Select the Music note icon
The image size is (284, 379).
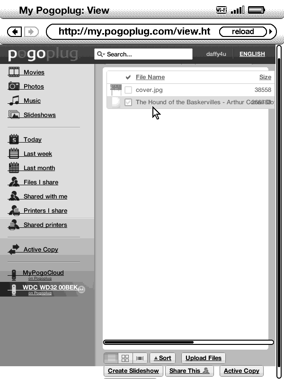pos(14,100)
